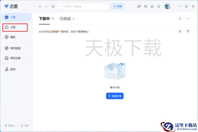198x132 pixels.
Task: Click the 新建 button in top bar
Action: click(117, 7)
